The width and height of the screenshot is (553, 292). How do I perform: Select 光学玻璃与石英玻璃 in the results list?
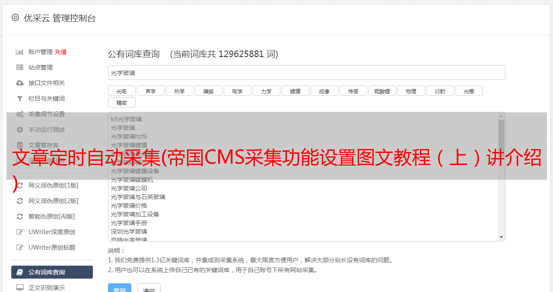tap(138, 197)
